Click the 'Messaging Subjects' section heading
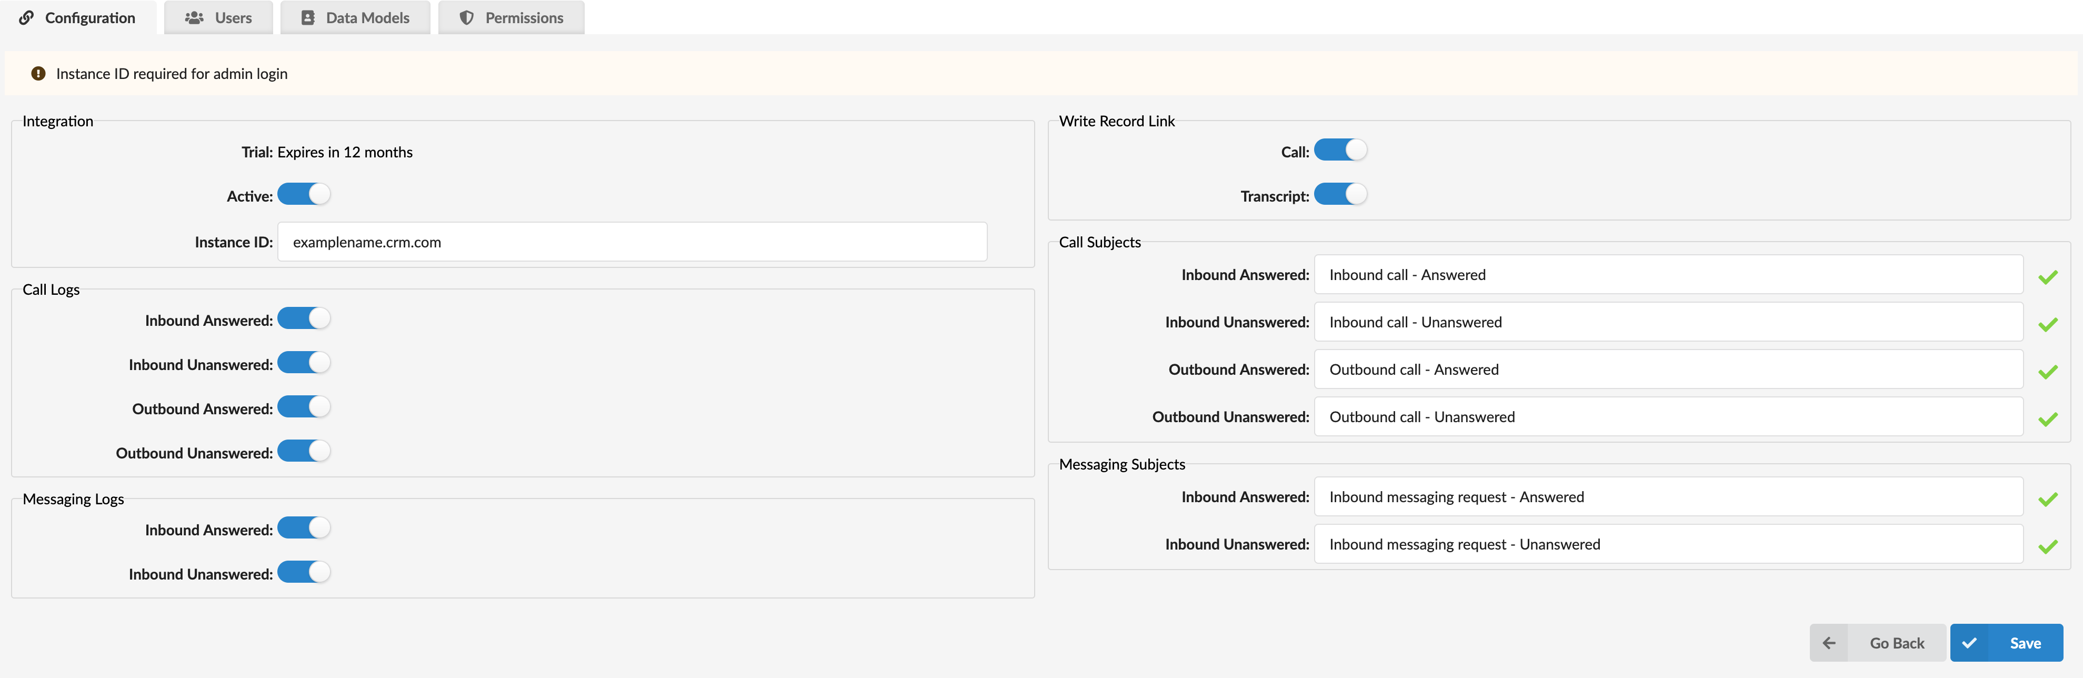This screenshot has height=678, width=2083. tap(1121, 464)
